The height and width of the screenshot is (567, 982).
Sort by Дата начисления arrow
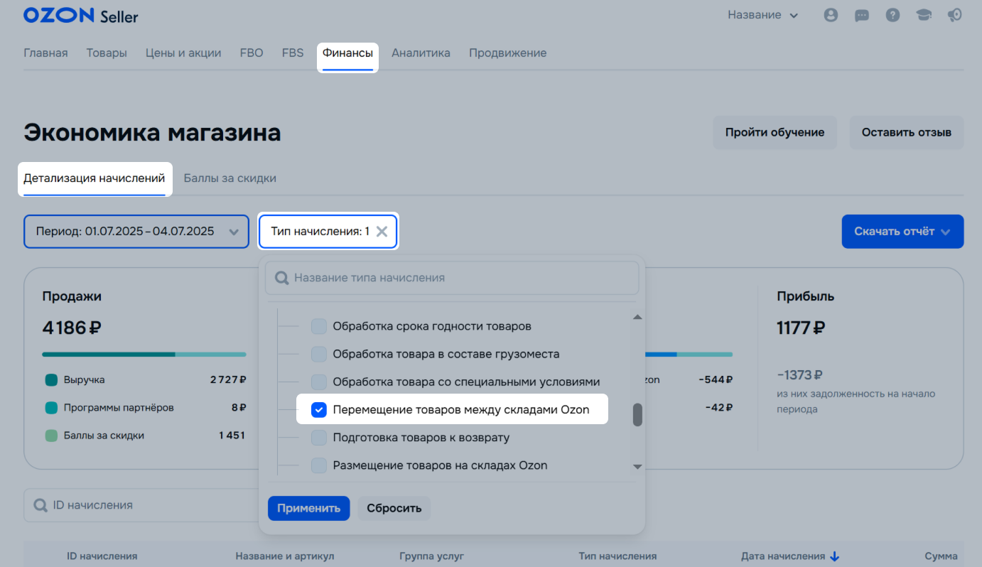coord(835,556)
